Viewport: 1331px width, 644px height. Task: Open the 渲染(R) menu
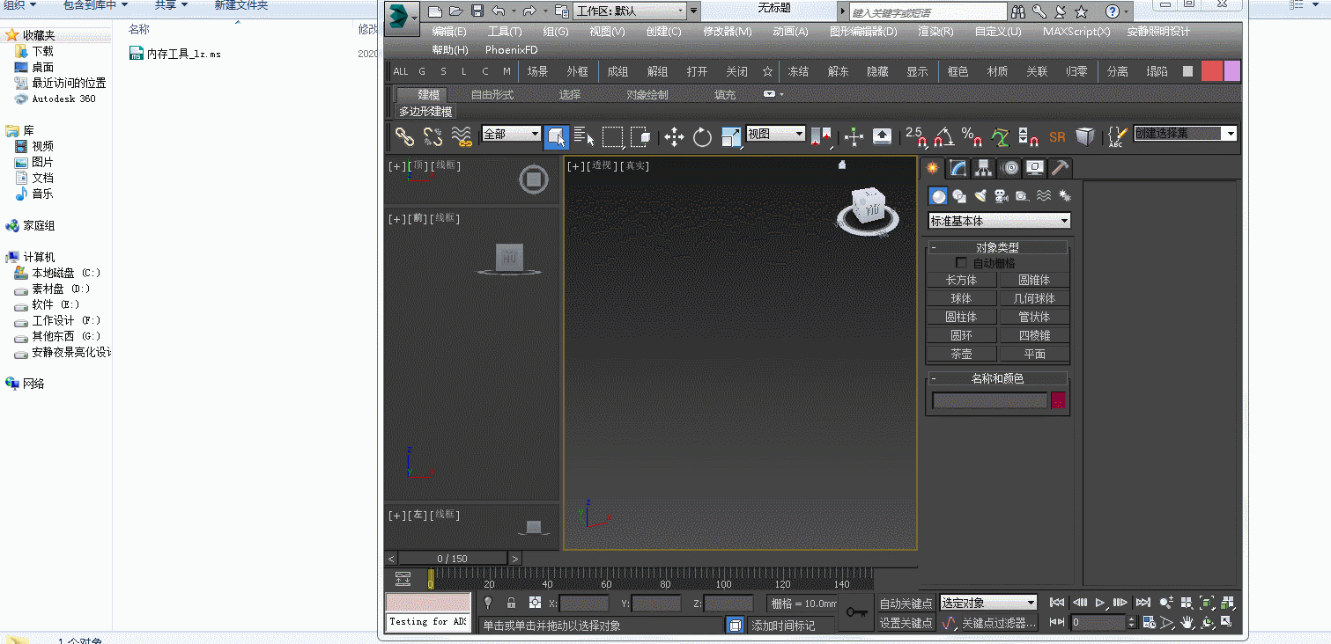tap(935, 31)
